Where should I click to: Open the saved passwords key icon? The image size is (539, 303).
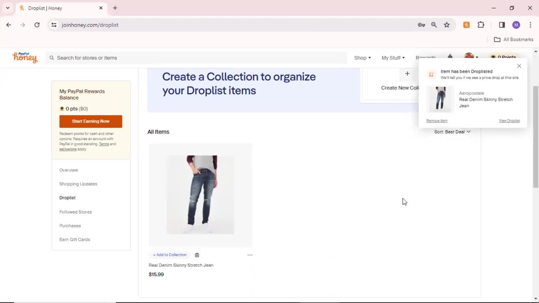tap(421, 25)
